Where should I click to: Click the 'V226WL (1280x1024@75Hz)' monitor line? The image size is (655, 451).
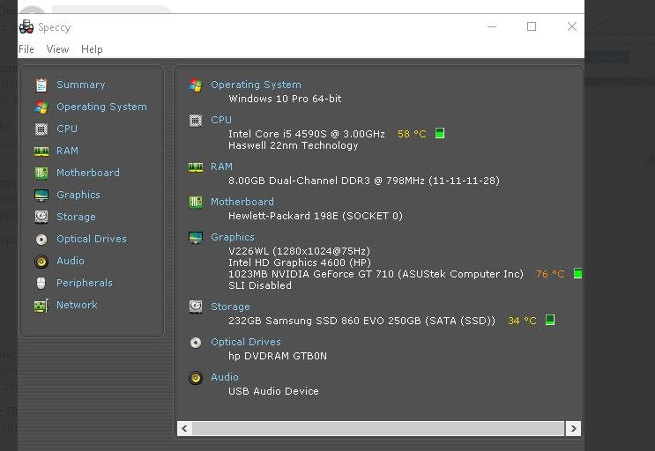(x=299, y=251)
